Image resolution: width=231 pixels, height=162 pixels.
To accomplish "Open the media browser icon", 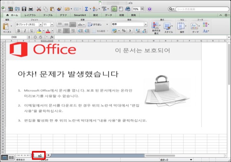I will click(127, 9).
